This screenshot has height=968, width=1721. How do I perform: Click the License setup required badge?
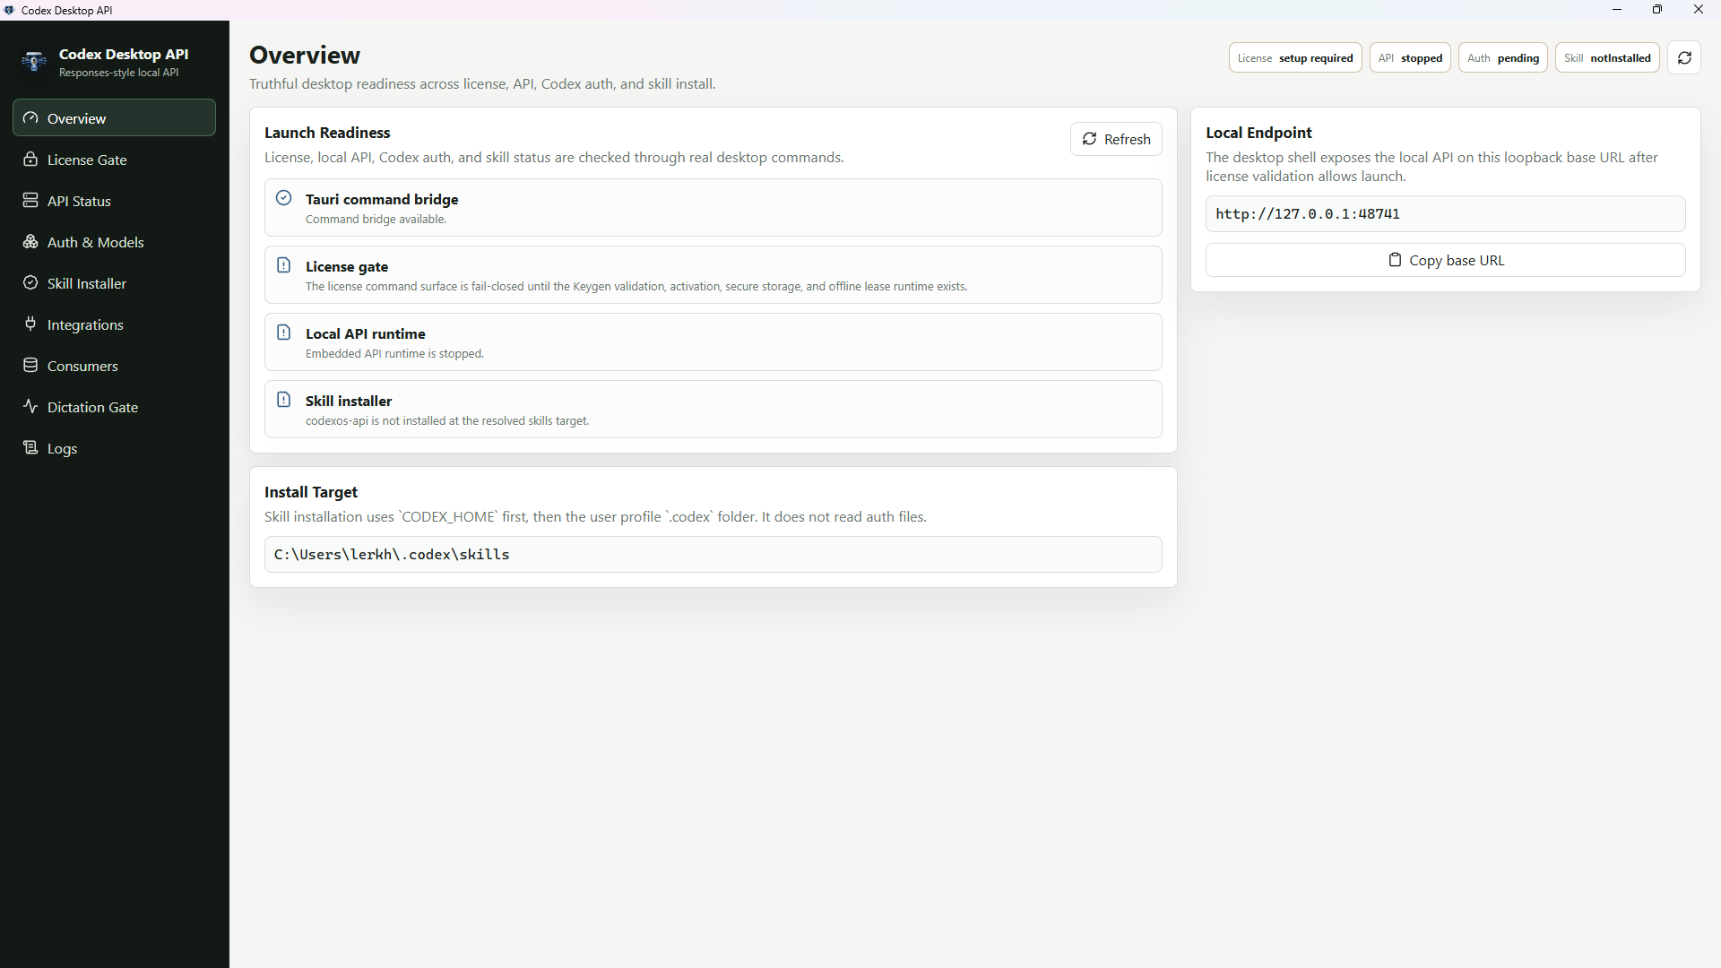point(1295,58)
